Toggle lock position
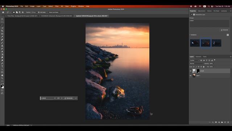Image resolution: width=232 pixels, height=131 pixels. tap(199, 67)
